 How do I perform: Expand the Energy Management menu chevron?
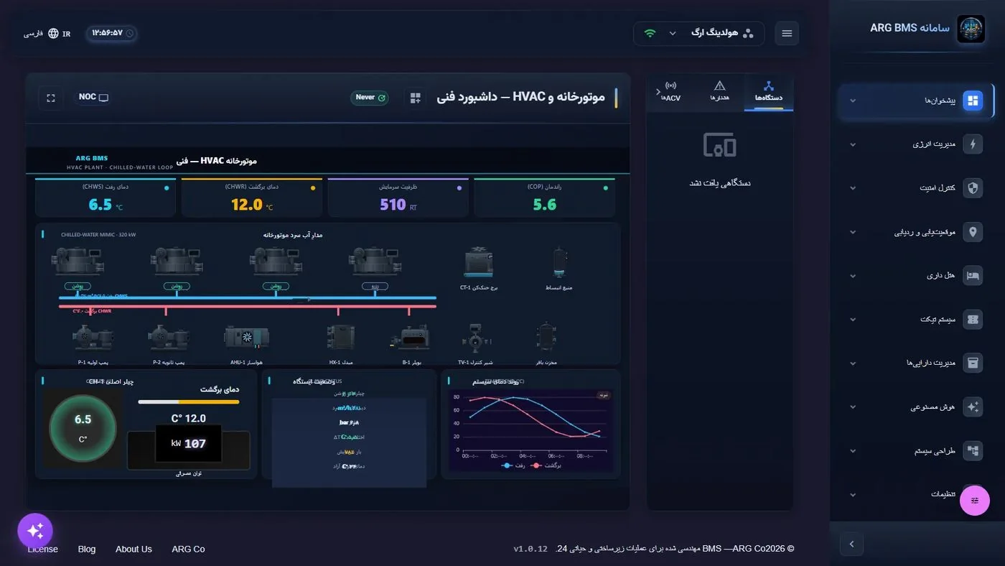click(x=853, y=144)
